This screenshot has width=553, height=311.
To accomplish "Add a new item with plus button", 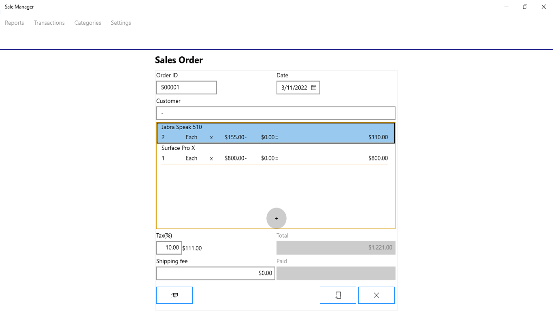I will pos(276,218).
